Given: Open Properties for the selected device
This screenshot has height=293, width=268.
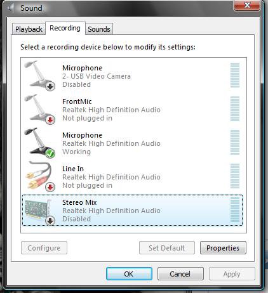Looking at the screenshot, I should (x=223, y=248).
